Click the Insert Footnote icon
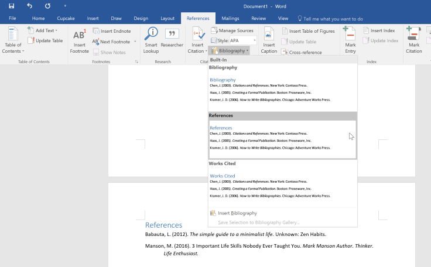Image resolution: width=431 pixels, height=267 pixels. (x=79, y=40)
